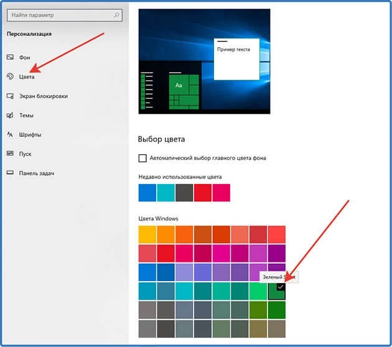Go to Панель задач settings

pyautogui.click(x=37, y=173)
